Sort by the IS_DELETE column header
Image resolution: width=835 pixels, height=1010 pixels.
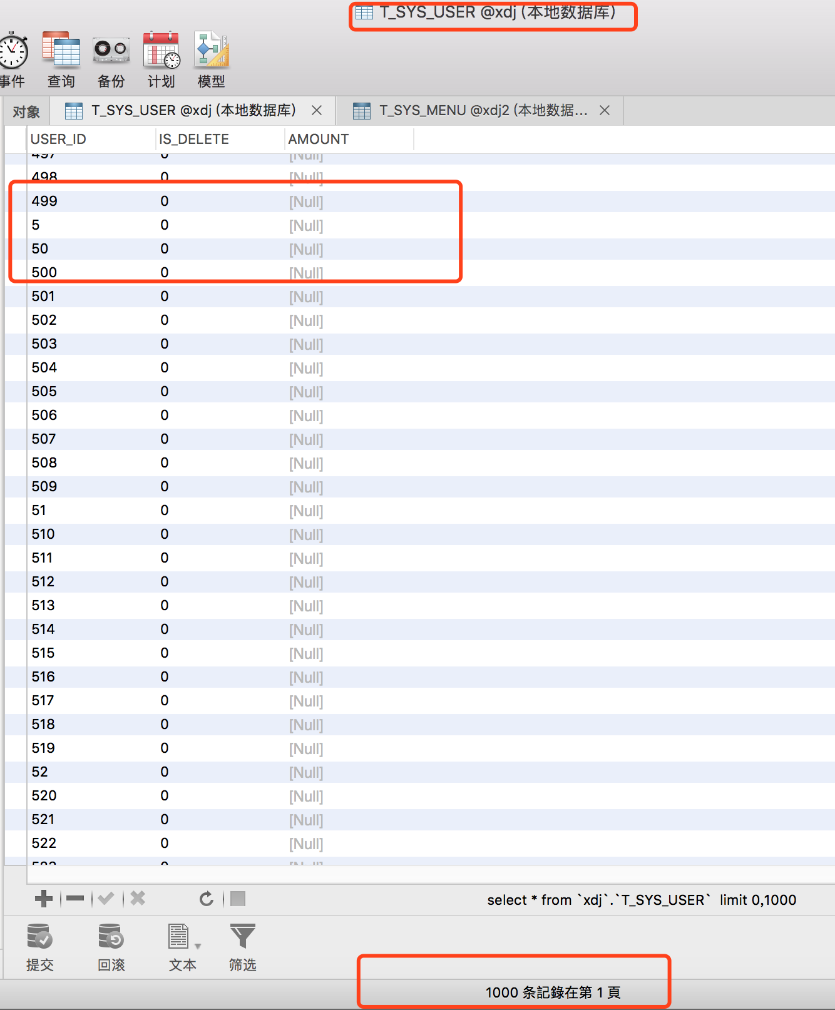(220, 139)
